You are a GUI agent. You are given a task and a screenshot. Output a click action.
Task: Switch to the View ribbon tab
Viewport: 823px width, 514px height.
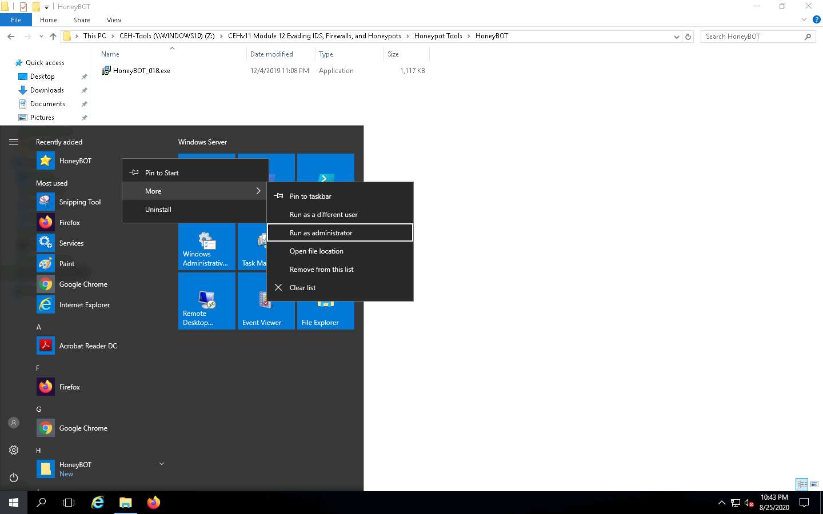(114, 20)
